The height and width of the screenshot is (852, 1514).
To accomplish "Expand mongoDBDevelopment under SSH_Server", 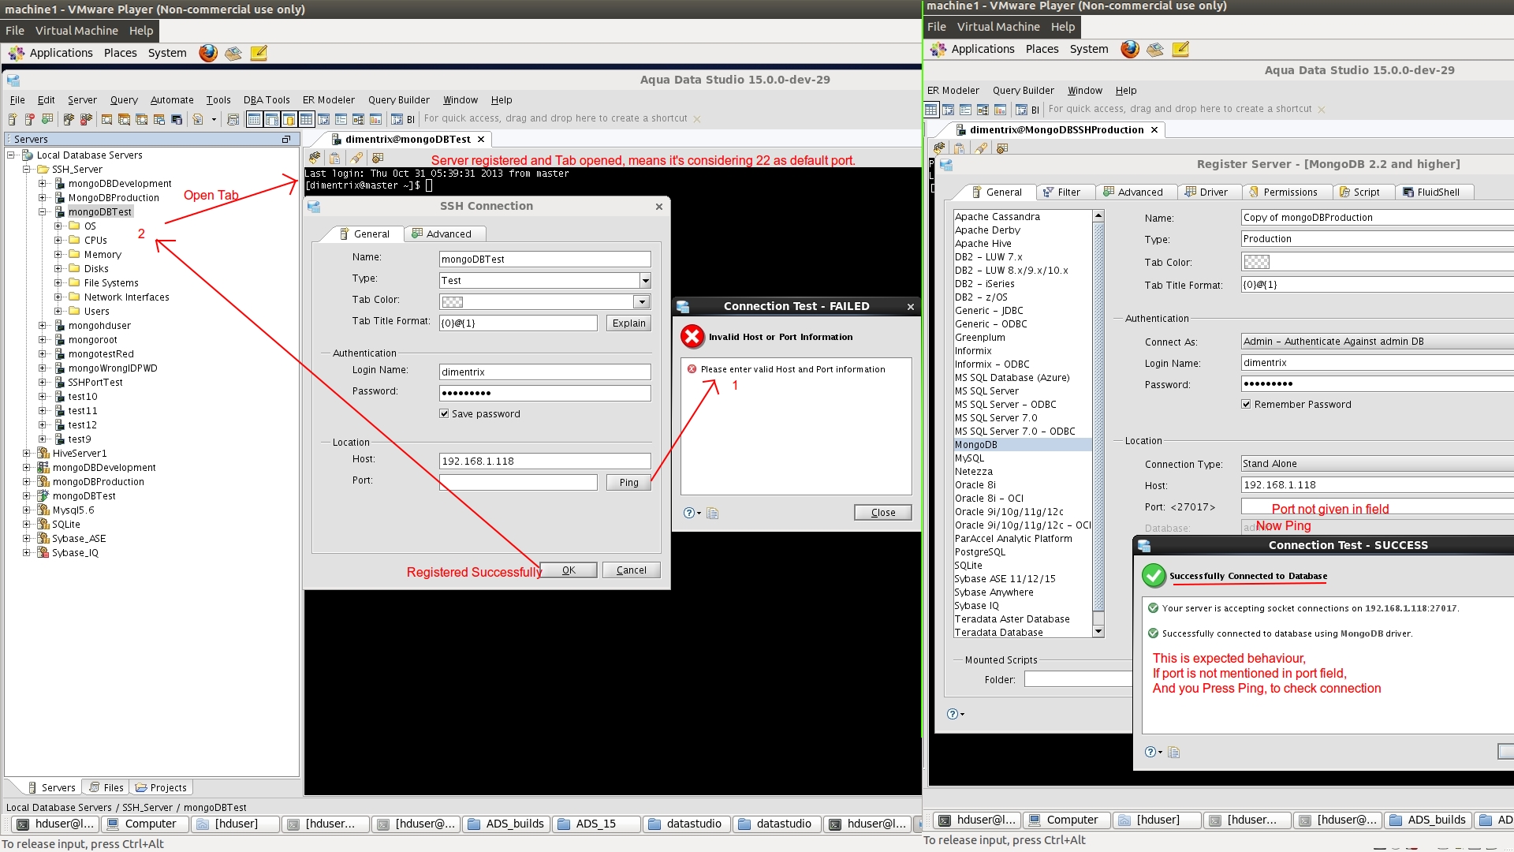I will pos(43,184).
